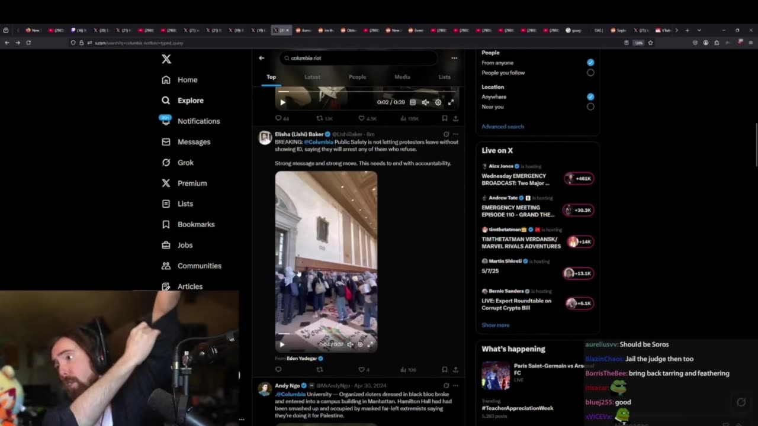Open Grok icon on Elisha Baker post
The width and height of the screenshot is (758, 426).
(446, 134)
